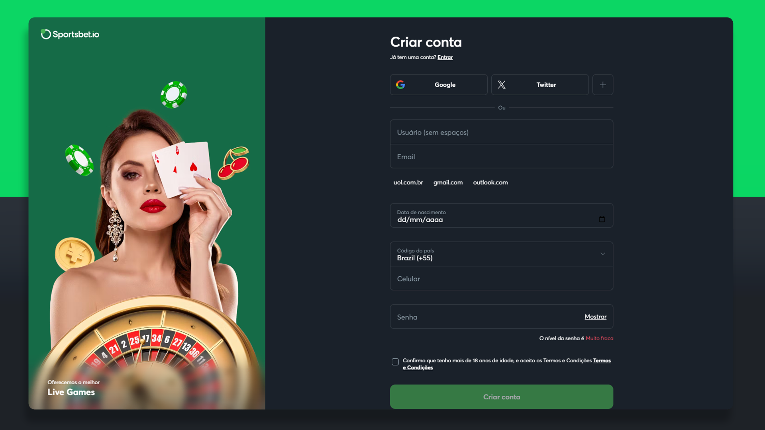Open more sign-up options plus icon
765x430 pixels.
pyautogui.click(x=602, y=84)
